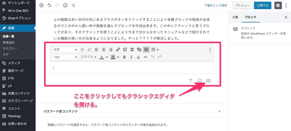Apply the text color A button
This screenshot has width=291, height=131.
[x=101, y=57]
